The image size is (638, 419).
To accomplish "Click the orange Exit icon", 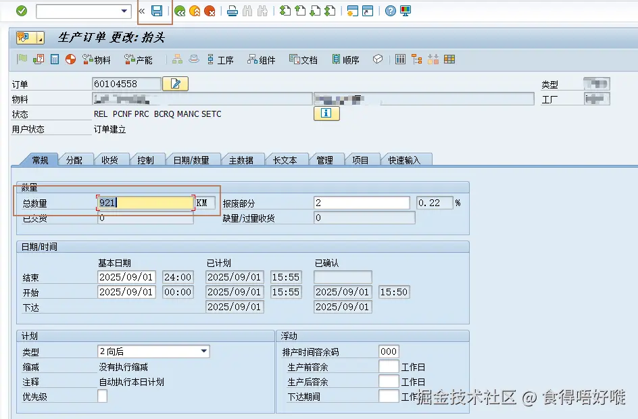I will (195, 11).
